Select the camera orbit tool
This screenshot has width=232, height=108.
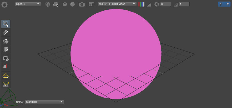point(6,58)
